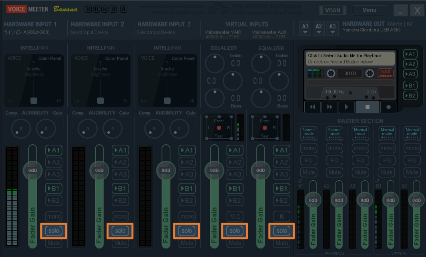Send Hardware Input 1 to B1

point(54,188)
